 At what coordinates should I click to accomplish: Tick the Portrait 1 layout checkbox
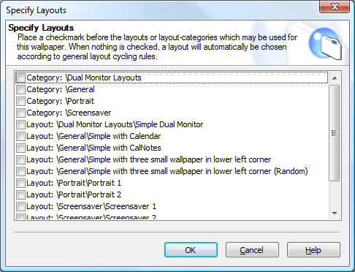pyautogui.click(x=20, y=183)
